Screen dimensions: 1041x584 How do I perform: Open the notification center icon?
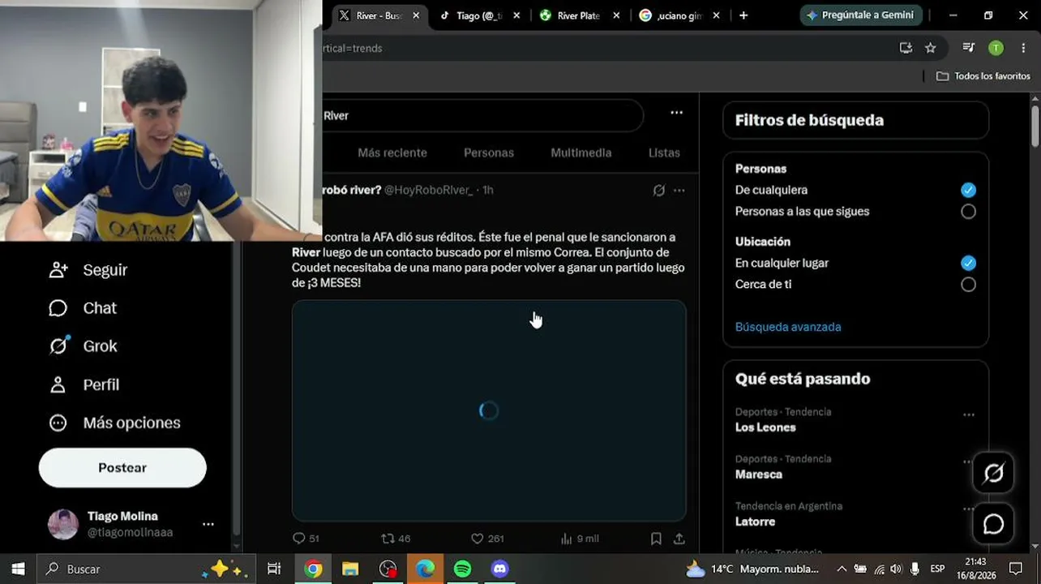tap(1015, 569)
